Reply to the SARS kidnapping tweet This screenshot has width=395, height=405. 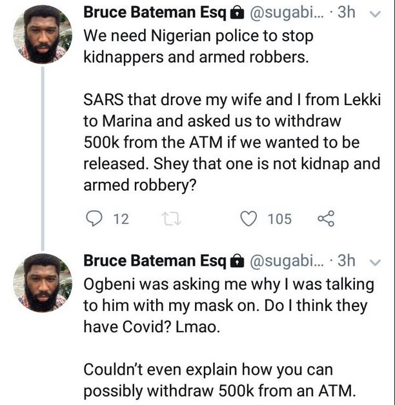click(x=94, y=219)
